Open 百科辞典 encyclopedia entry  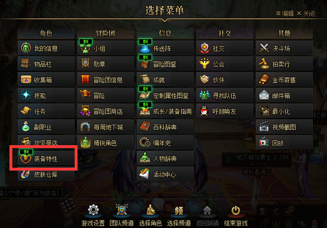point(165,127)
